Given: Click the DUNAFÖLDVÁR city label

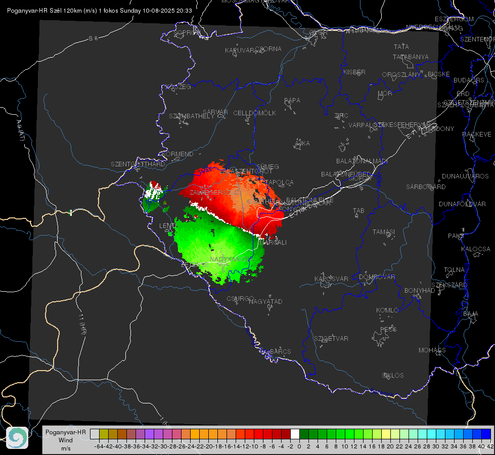Looking at the screenshot, I should point(462,204).
